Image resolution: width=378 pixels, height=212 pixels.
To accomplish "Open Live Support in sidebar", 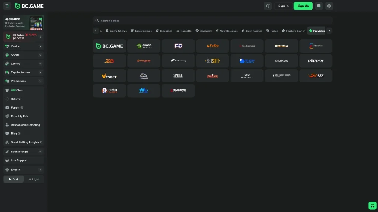I will 24,160.
